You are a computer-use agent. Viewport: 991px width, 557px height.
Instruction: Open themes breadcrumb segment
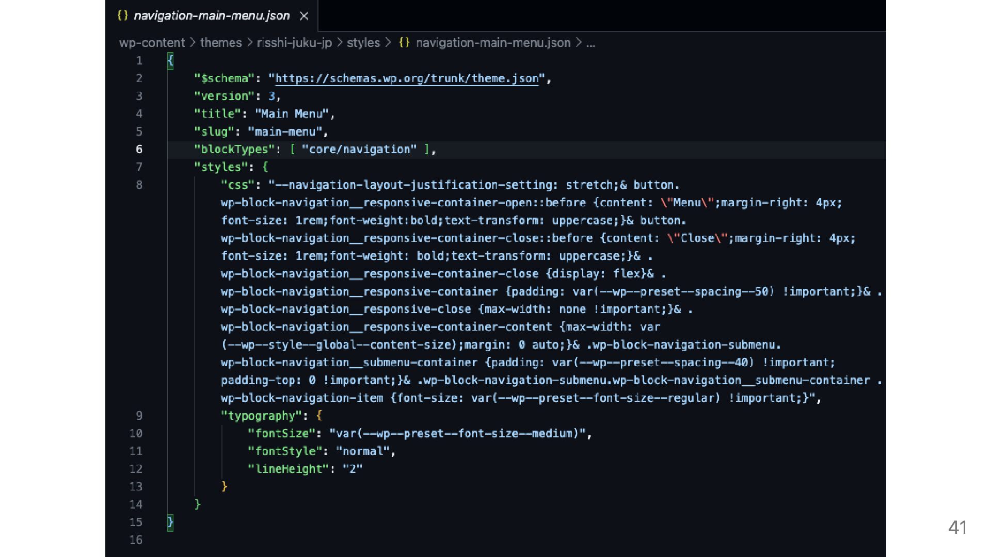click(220, 43)
